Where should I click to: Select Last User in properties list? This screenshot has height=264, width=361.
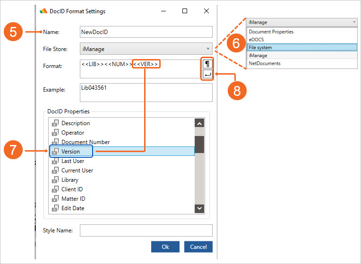(121, 161)
